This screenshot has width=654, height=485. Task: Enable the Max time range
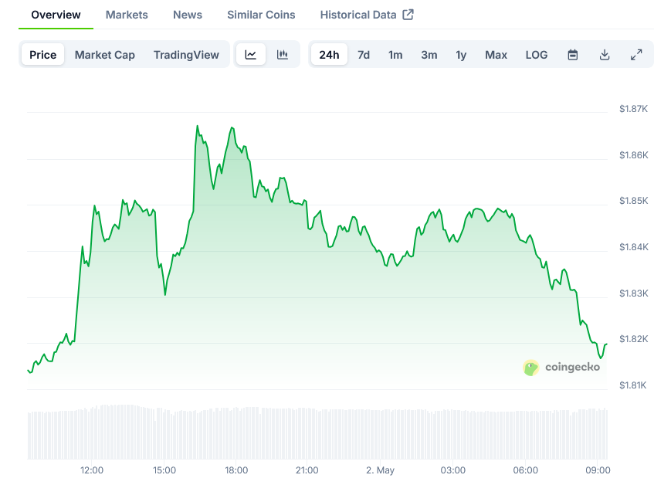coord(496,55)
